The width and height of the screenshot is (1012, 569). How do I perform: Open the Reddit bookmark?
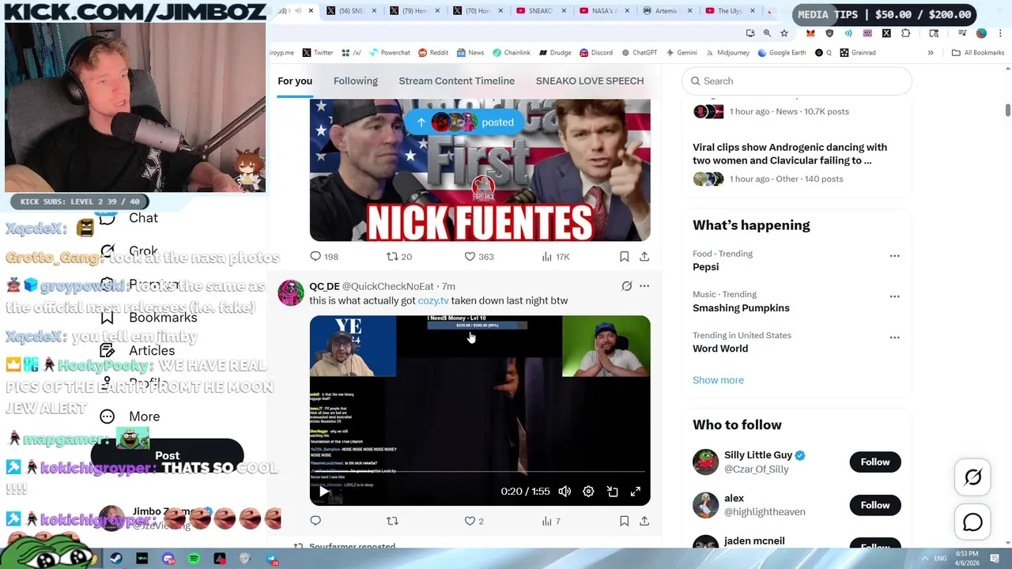433,53
